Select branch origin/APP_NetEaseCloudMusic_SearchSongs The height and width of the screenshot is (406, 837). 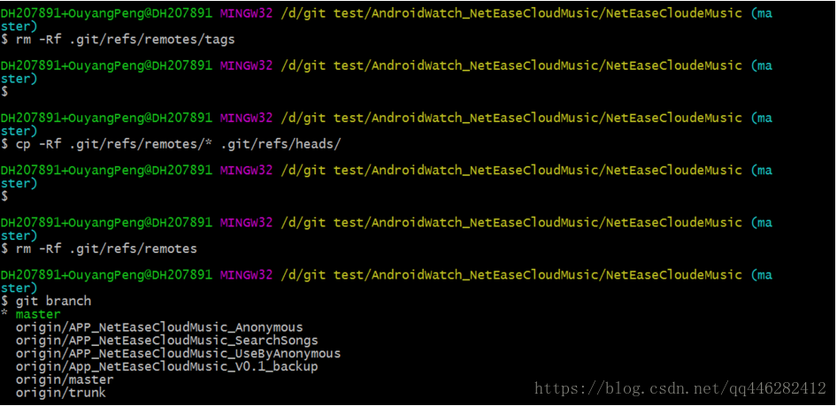pyautogui.click(x=166, y=340)
